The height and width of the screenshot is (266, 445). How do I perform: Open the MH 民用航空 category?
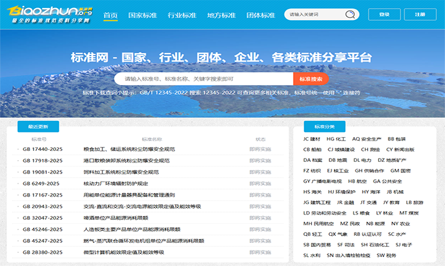point(318,224)
